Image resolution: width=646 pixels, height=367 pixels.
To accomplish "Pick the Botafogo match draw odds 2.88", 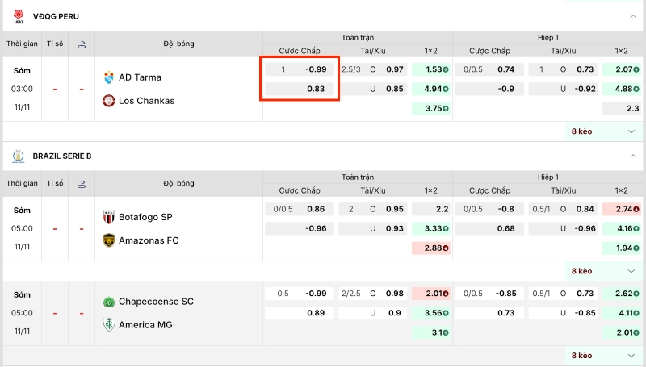I will coord(431,248).
